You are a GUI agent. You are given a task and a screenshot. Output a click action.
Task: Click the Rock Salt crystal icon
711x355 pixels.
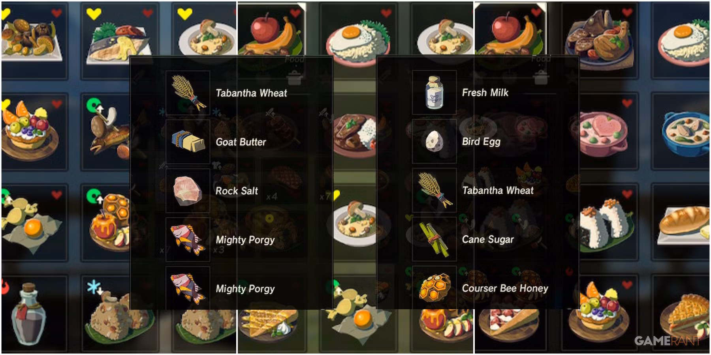click(188, 191)
